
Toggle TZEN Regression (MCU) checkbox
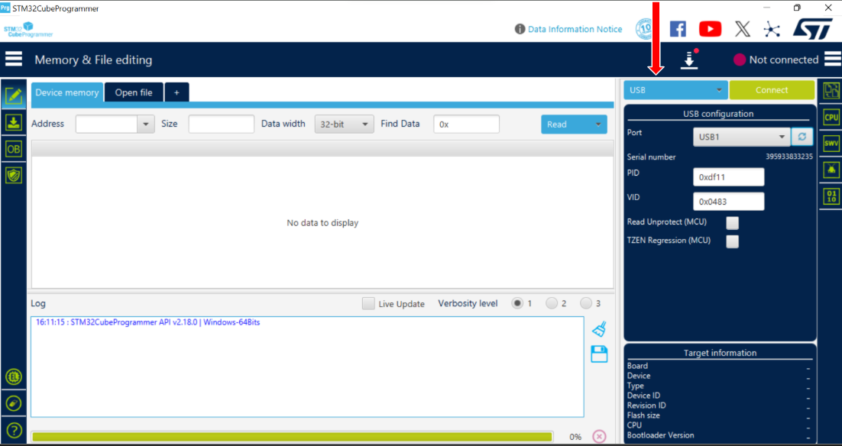pyautogui.click(x=732, y=241)
